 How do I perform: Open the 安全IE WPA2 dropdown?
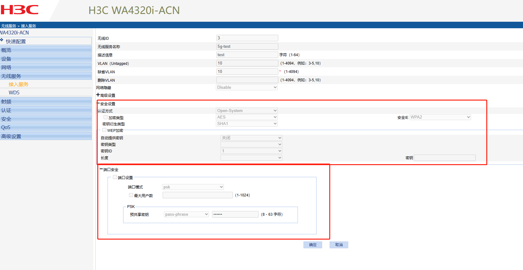[440, 117]
